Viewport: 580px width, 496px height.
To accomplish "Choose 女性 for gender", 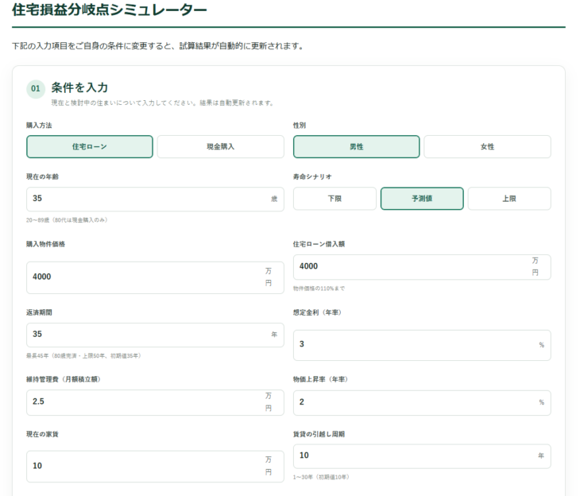I will point(487,146).
